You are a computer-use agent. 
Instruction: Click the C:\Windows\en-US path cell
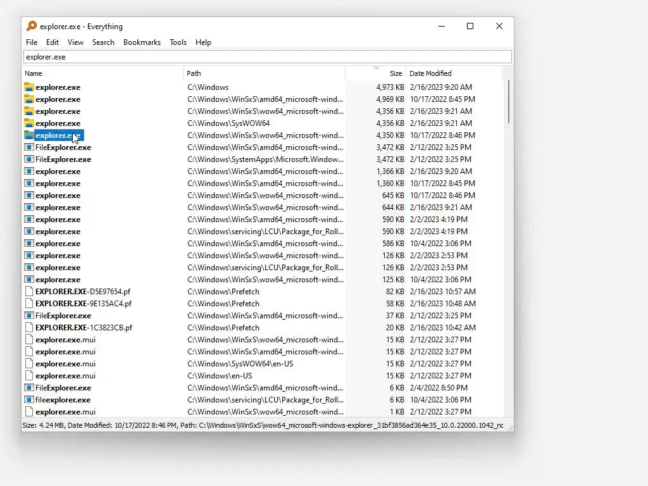click(220, 376)
